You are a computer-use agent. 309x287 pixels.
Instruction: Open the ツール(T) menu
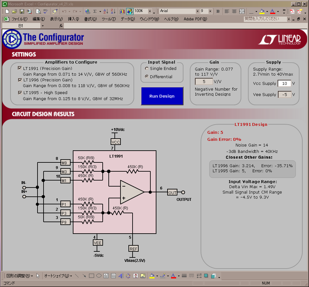[109, 19]
